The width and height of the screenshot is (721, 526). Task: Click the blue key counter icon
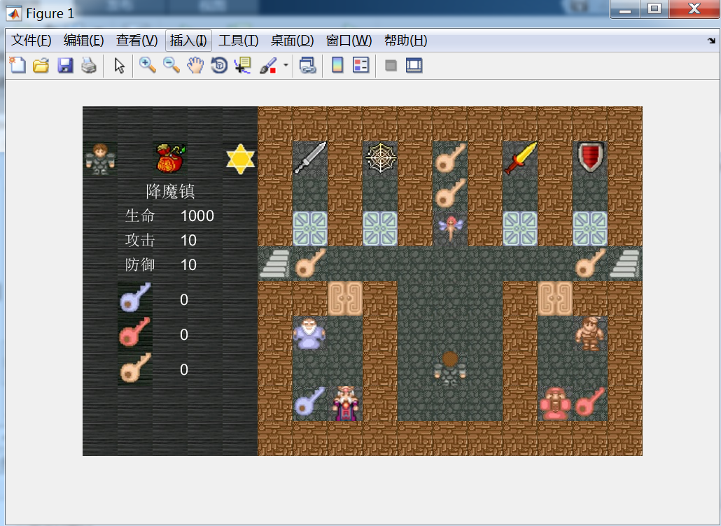click(135, 299)
